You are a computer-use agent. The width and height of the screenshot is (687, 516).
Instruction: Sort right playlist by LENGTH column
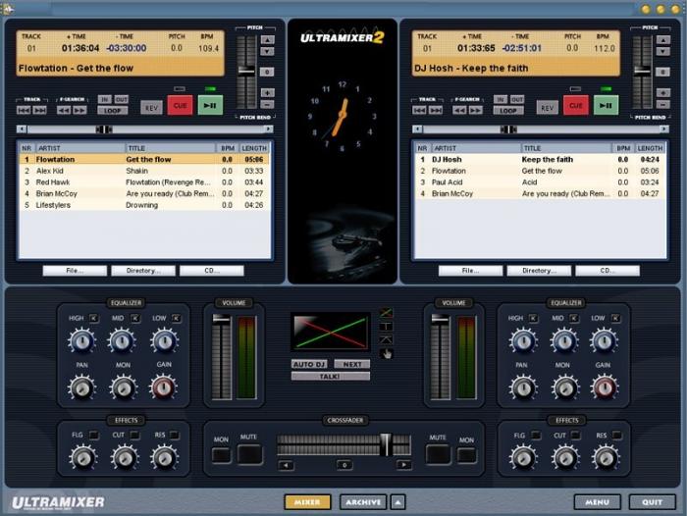pyautogui.click(x=650, y=148)
